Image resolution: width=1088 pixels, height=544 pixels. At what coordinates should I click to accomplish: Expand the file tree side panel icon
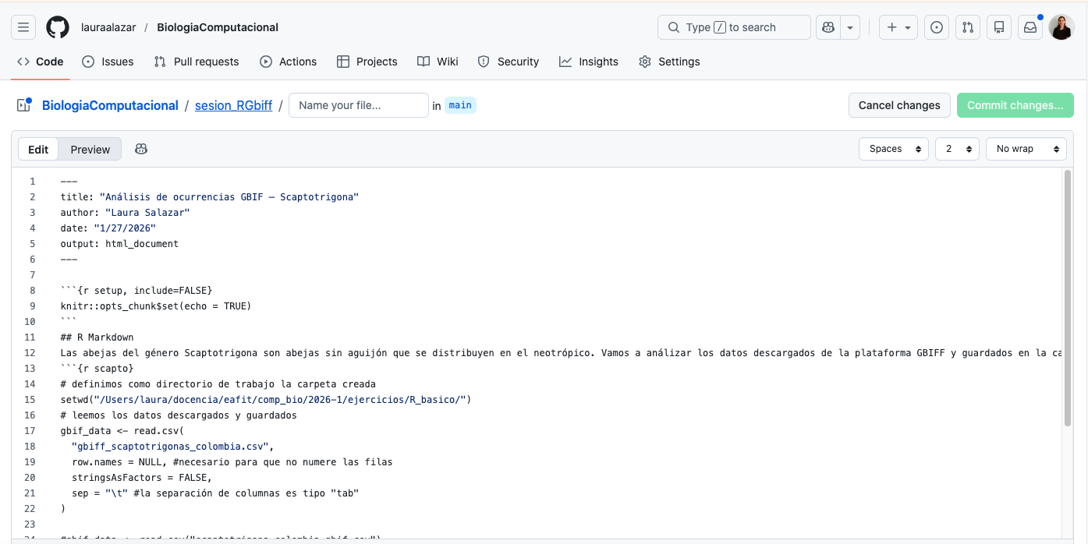point(23,105)
